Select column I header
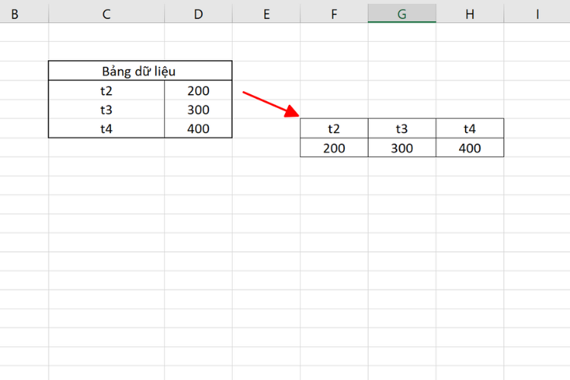Viewport: 570px width, 380px height. click(x=537, y=14)
